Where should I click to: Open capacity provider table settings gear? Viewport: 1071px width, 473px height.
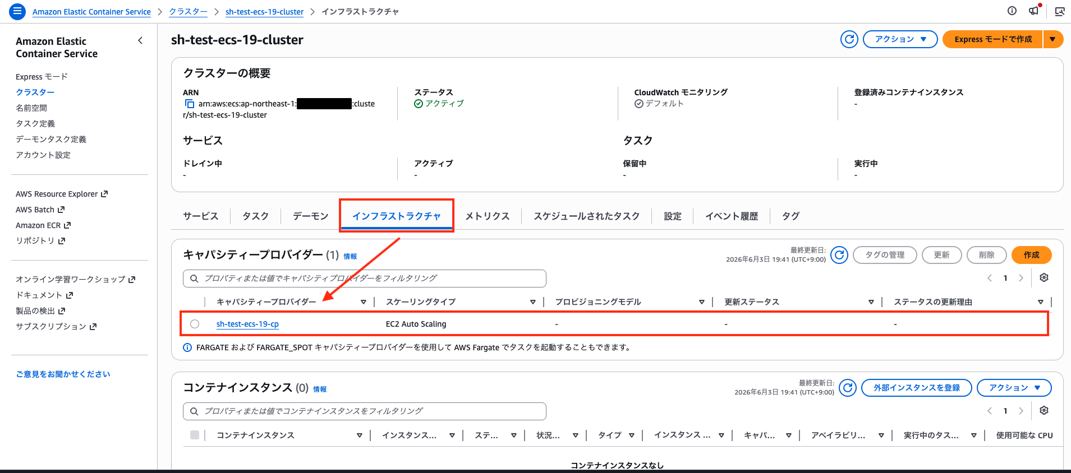coord(1044,277)
